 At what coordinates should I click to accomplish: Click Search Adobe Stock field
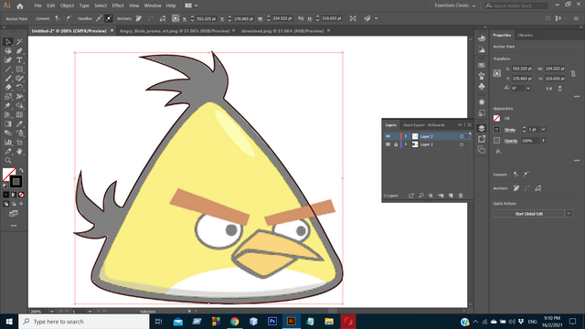tap(516, 5)
